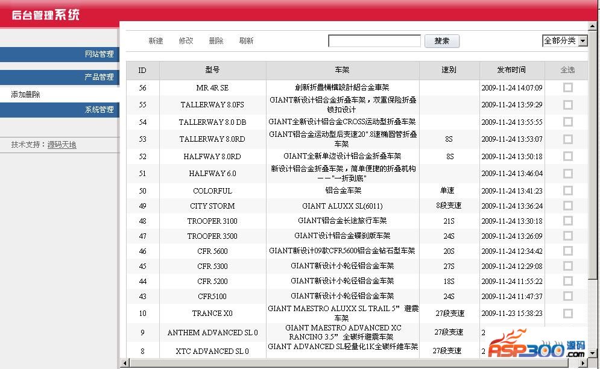Tick the checkbox for CFR5100 row

click(568, 296)
